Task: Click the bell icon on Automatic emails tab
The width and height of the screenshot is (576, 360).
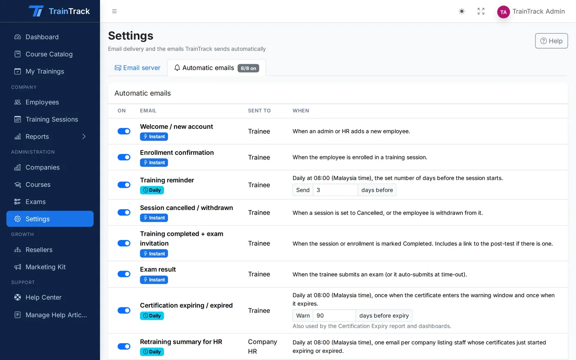Action: pos(177,68)
